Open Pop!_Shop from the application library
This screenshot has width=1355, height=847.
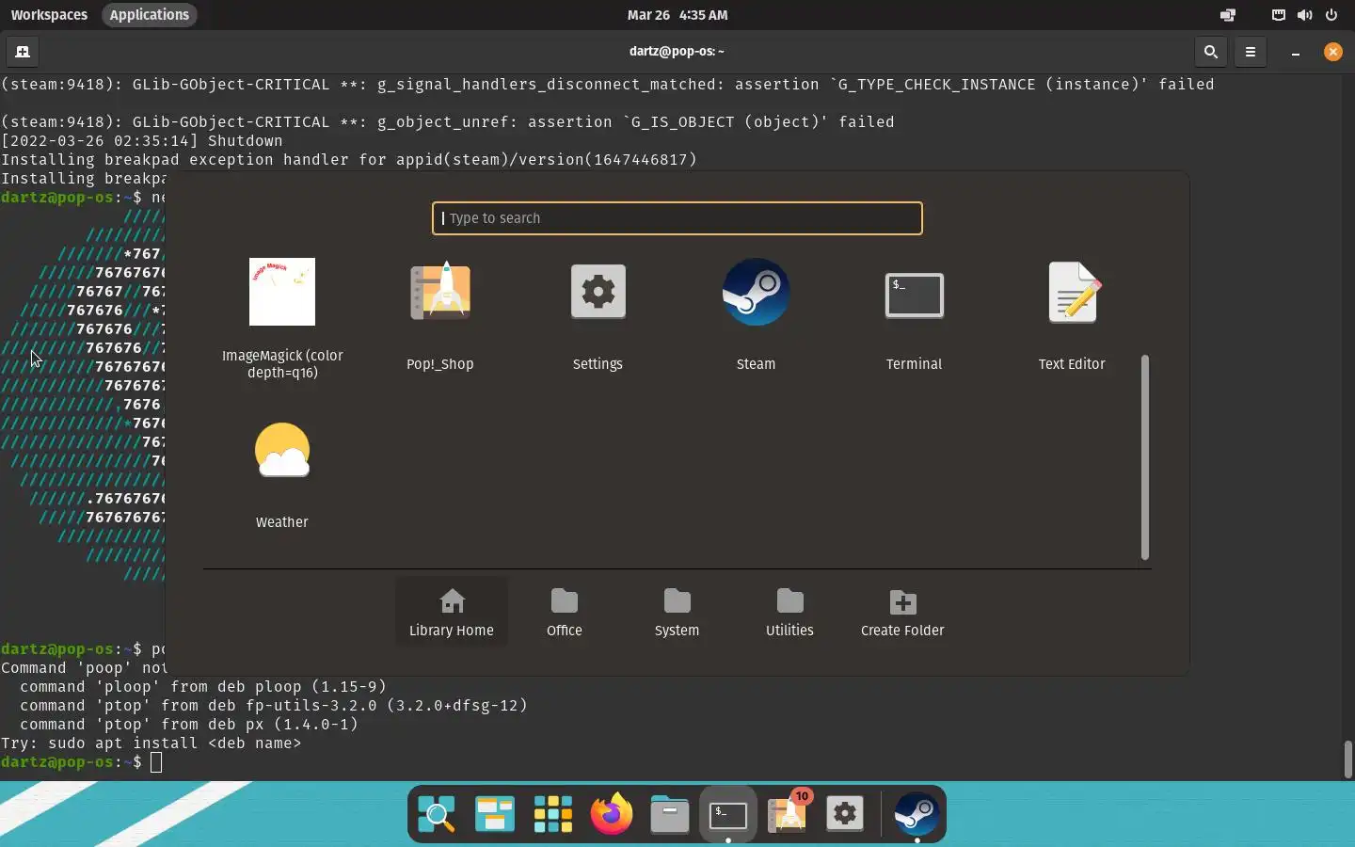(x=440, y=318)
